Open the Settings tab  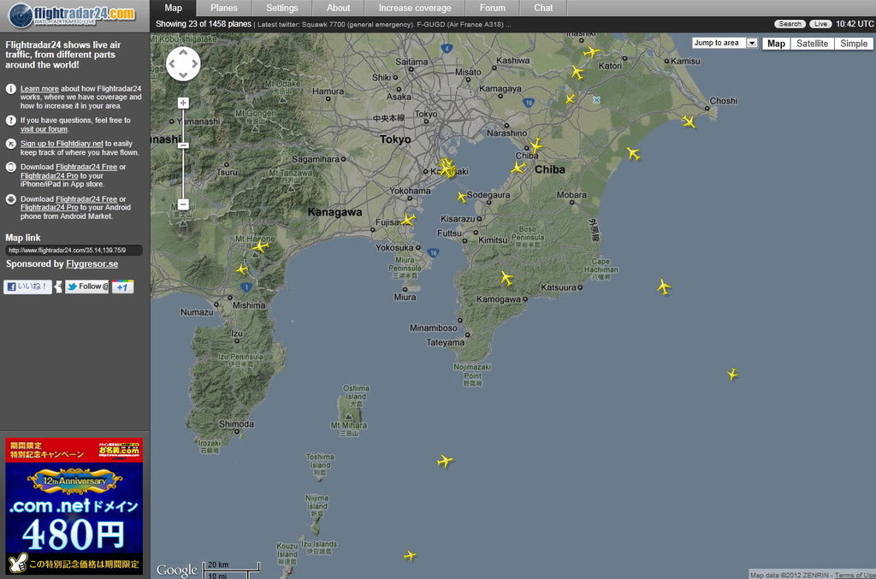[x=282, y=8]
